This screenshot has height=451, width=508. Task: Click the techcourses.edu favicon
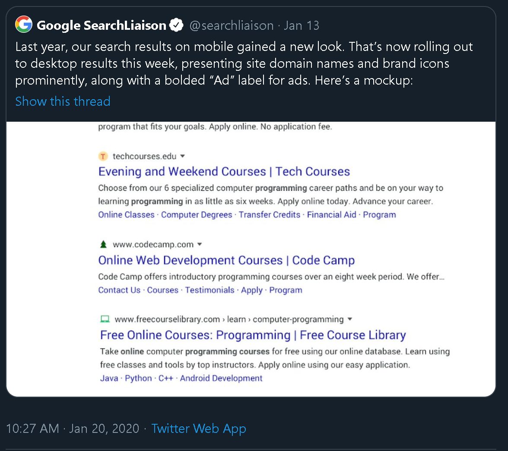click(103, 156)
